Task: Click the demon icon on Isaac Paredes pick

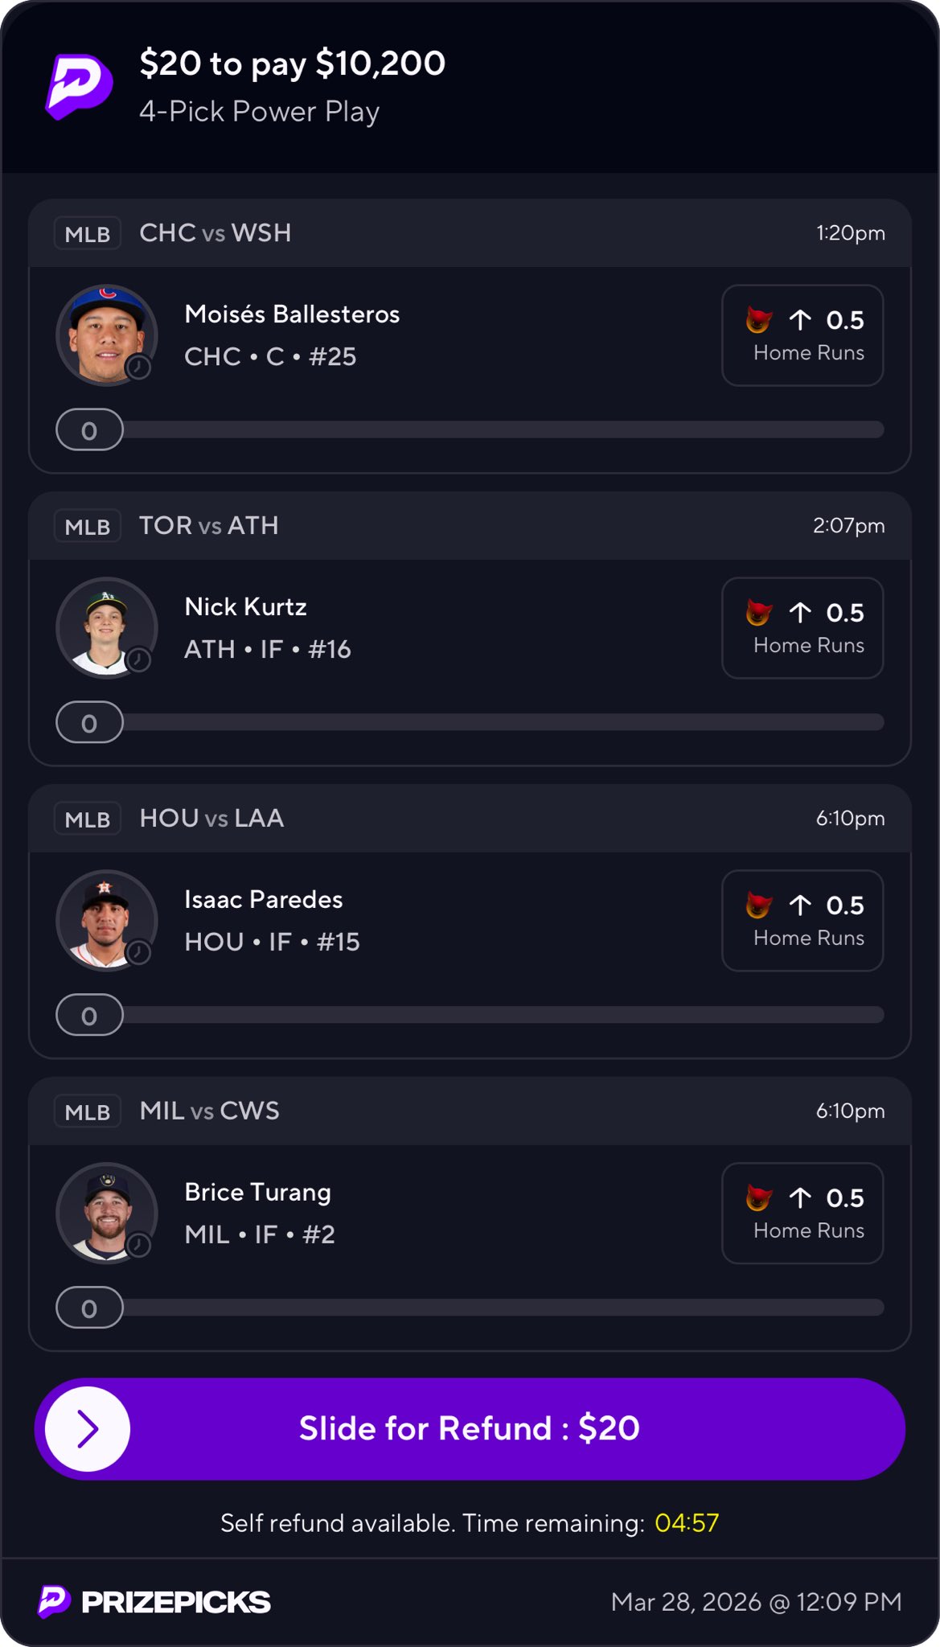Action: pos(758,906)
